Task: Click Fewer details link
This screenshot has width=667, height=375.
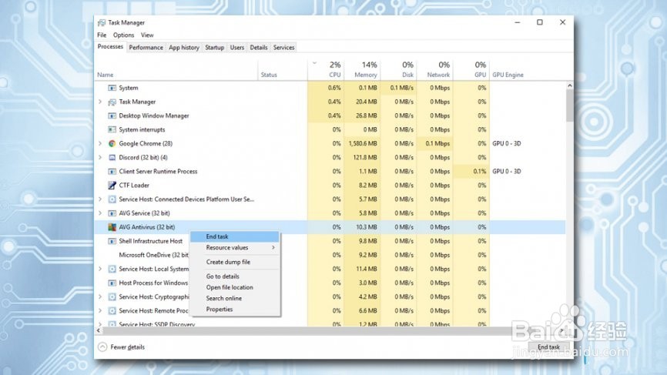Action: point(127,347)
